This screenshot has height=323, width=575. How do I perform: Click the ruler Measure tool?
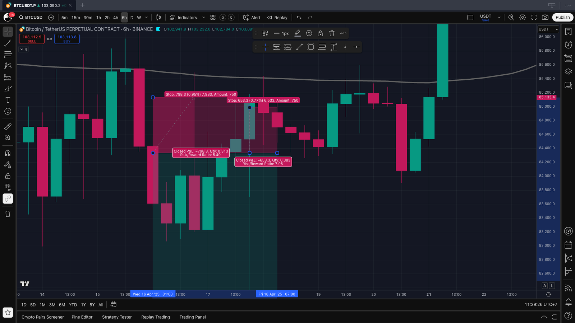(x=8, y=126)
